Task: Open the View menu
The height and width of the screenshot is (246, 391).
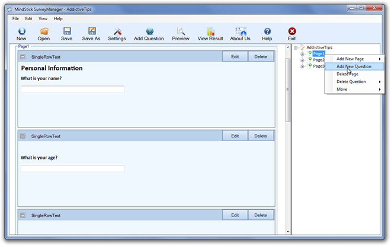Action: [43, 19]
